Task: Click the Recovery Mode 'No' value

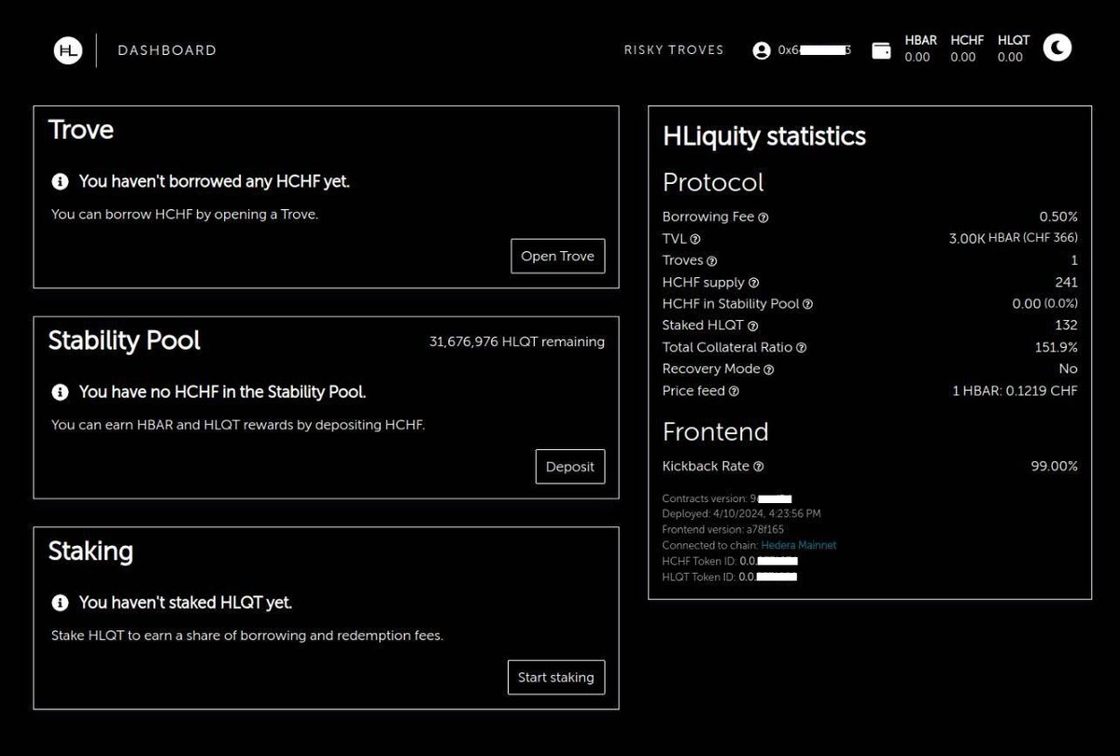Action: pyautogui.click(x=1068, y=369)
